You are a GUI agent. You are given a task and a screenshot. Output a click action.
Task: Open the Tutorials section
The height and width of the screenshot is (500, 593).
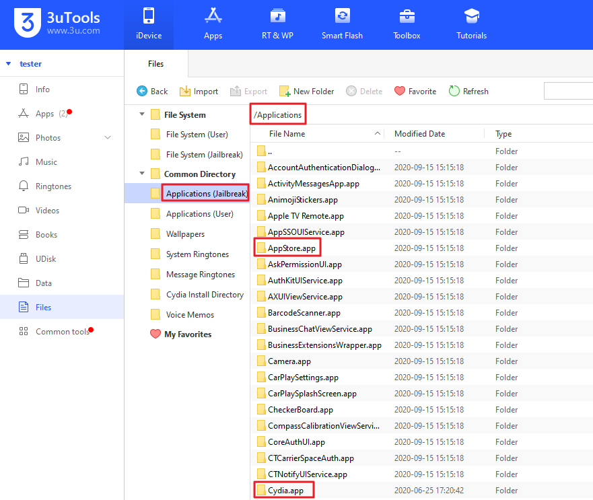click(x=471, y=25)
